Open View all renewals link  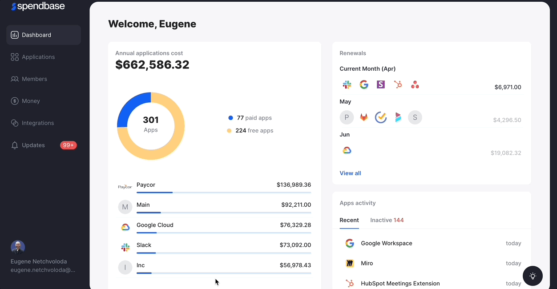pyautogui.click(x=350, y=173)
